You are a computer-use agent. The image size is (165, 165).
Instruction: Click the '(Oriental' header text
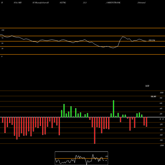(142, 3)
